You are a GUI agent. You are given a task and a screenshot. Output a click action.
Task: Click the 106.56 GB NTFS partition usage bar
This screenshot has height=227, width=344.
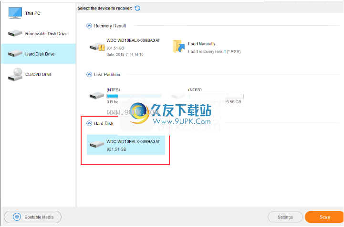216,96
